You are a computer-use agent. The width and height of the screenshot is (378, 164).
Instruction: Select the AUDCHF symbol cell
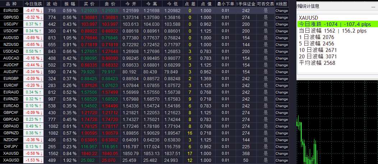(x=11, y=65)
